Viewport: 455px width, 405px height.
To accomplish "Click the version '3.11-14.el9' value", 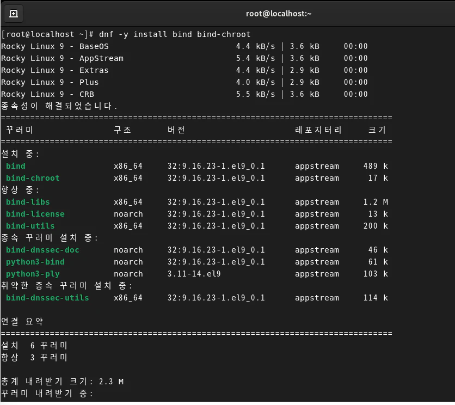I will (194, 274).
